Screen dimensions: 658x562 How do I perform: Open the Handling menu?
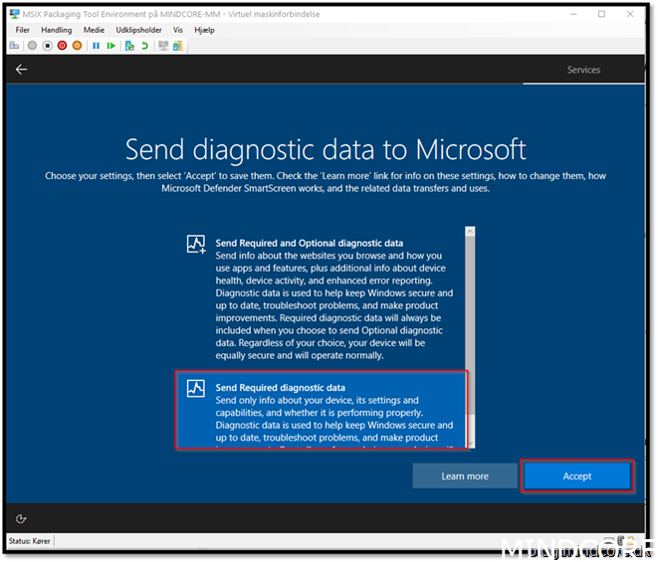tap(57, 30)
